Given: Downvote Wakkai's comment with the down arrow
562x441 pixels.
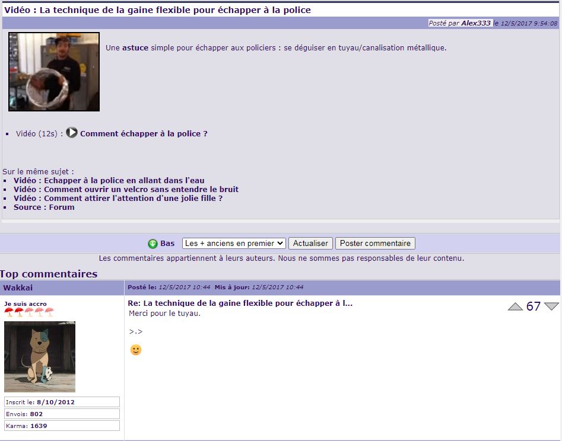Looking at the screenshot, I should pos(551,306).
